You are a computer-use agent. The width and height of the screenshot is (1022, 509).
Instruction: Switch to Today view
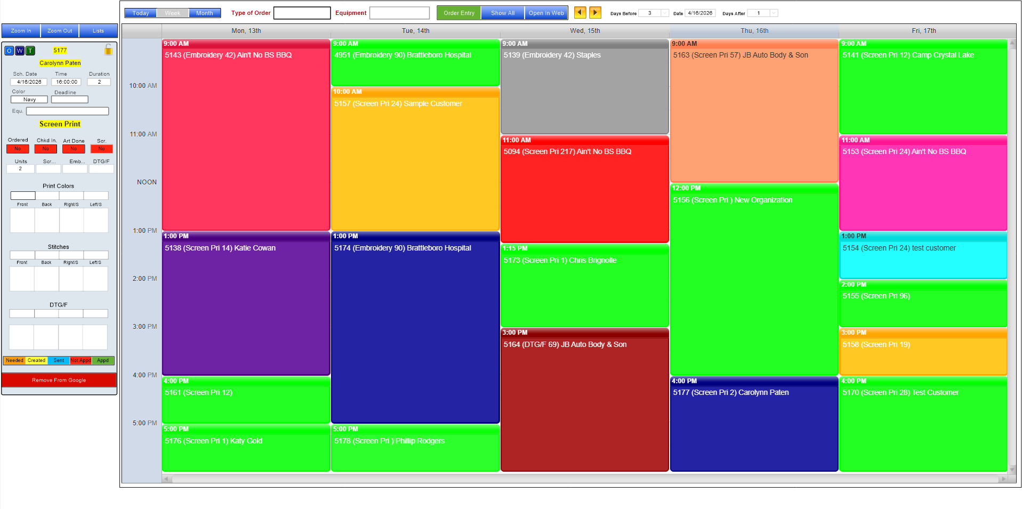pos(140,13)
